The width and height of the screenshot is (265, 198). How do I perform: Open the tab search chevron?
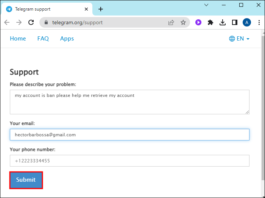click(x=206, y=5)
